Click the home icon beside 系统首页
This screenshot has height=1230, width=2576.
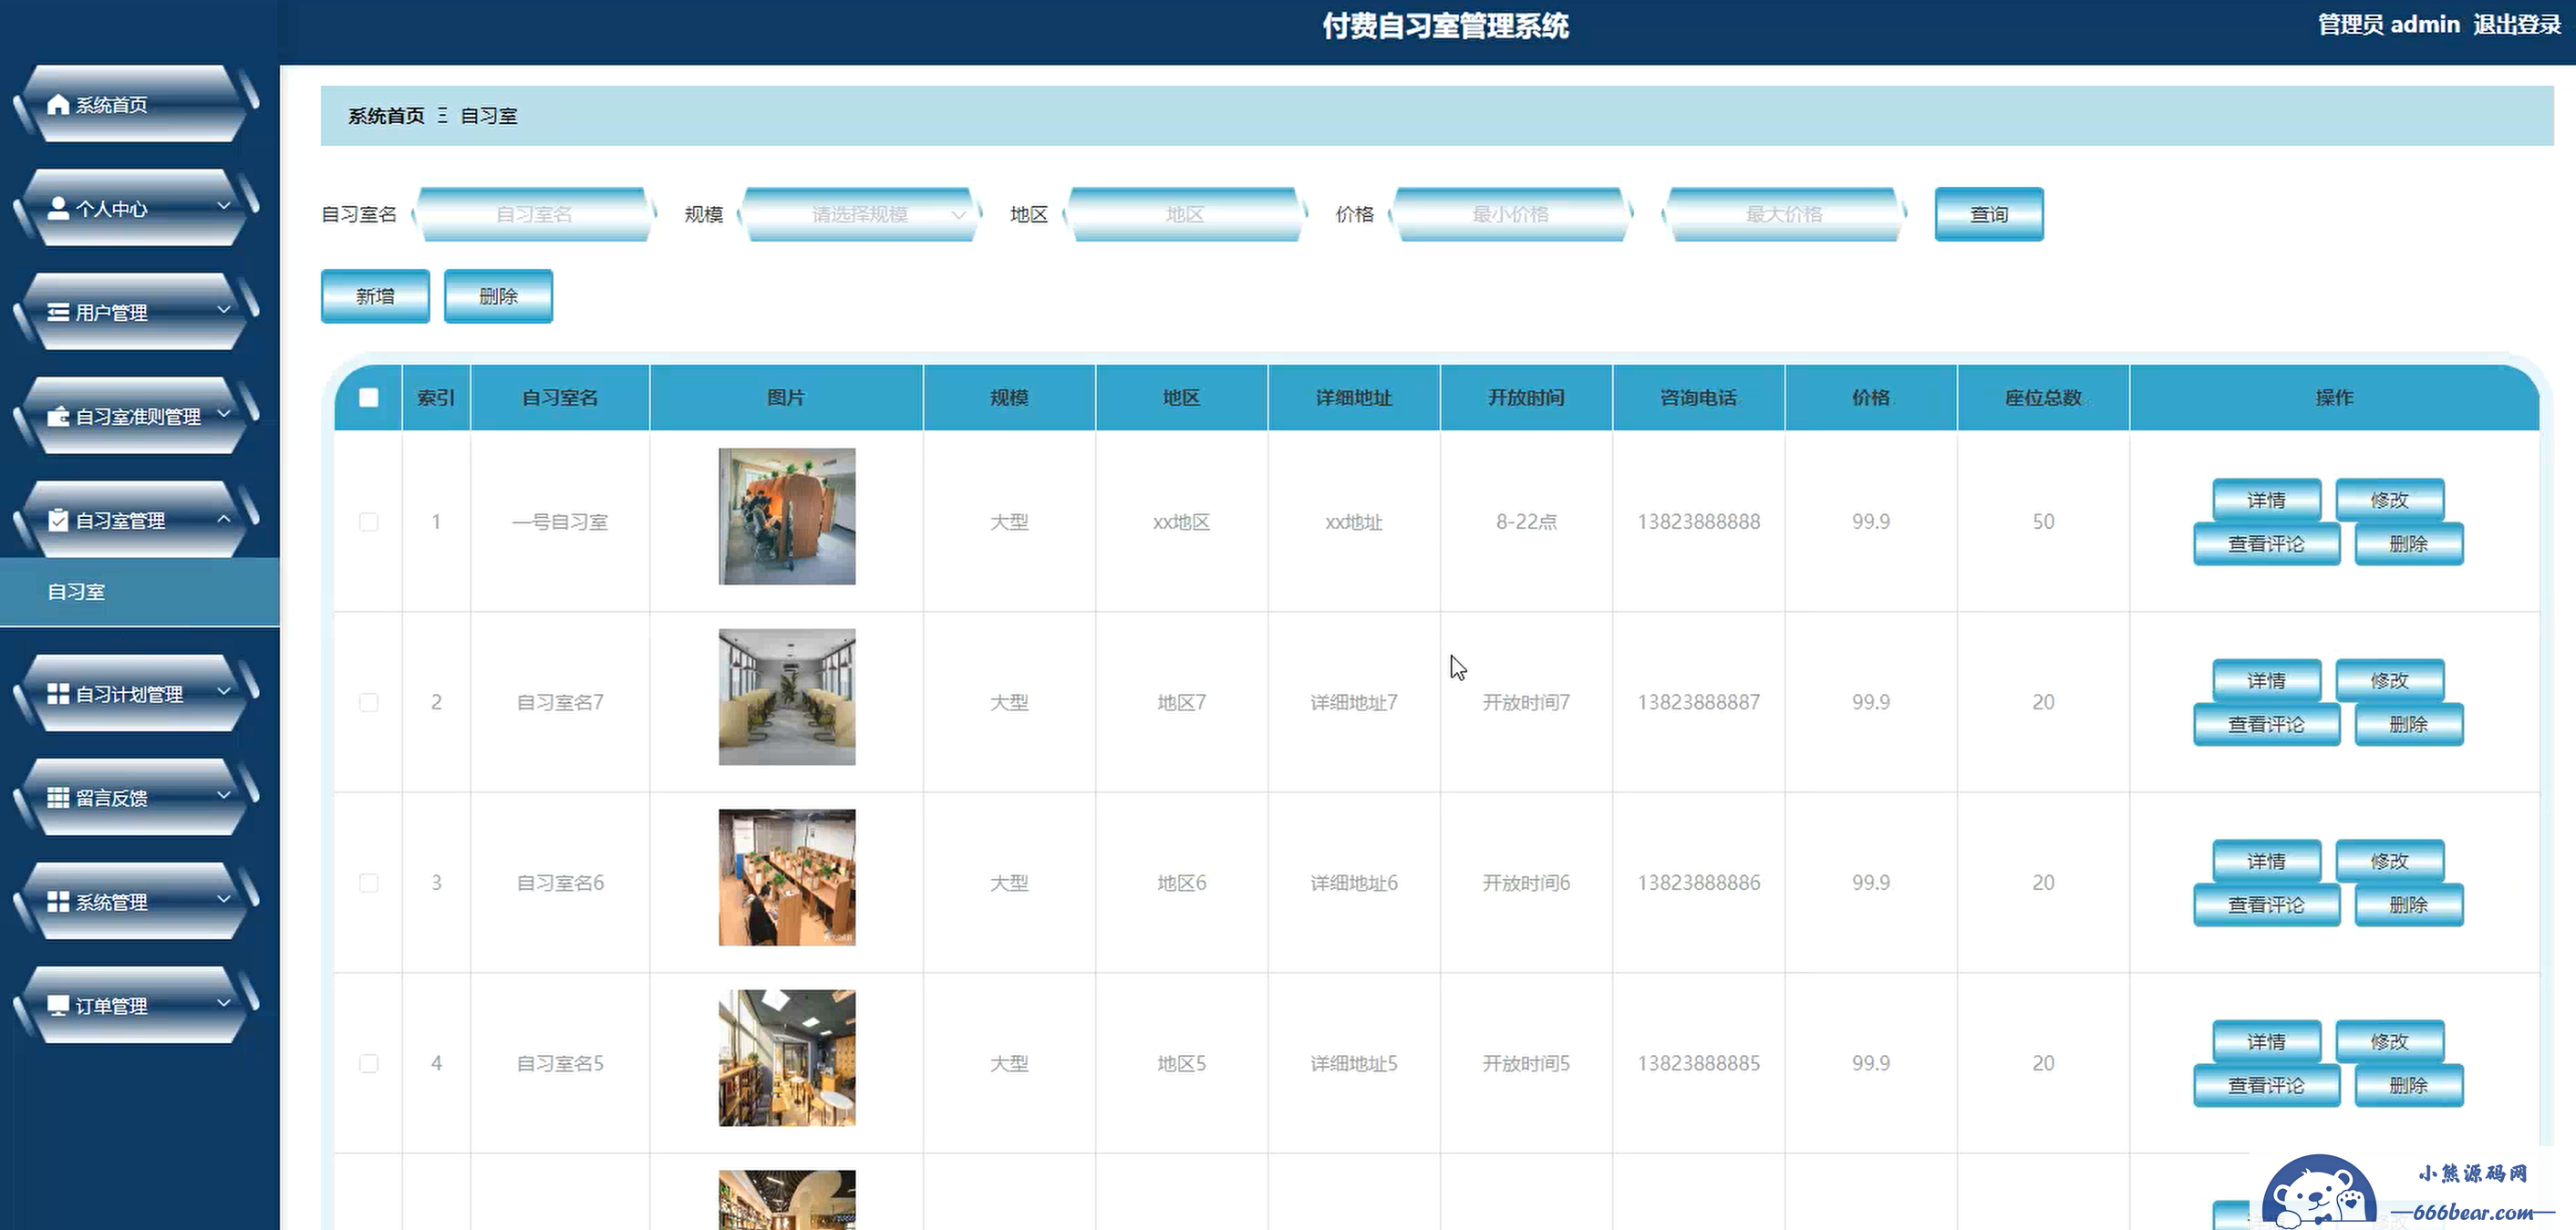pos(58,104)
